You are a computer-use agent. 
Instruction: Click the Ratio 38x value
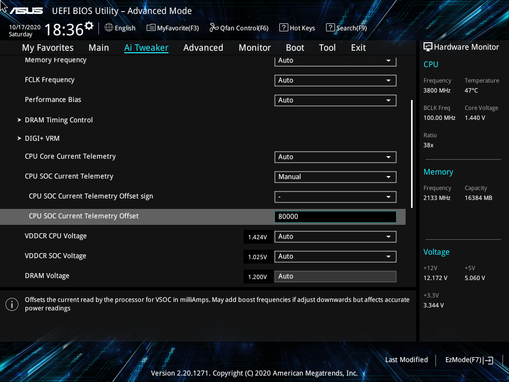[x=428, y=145]
